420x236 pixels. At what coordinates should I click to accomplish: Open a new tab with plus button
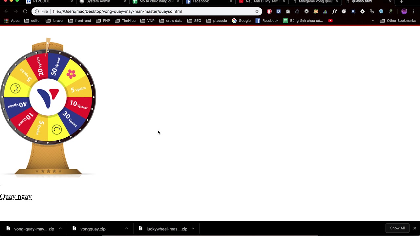[x=401, y=2]
